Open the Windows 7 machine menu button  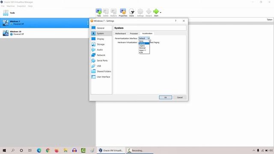[88, 23]
